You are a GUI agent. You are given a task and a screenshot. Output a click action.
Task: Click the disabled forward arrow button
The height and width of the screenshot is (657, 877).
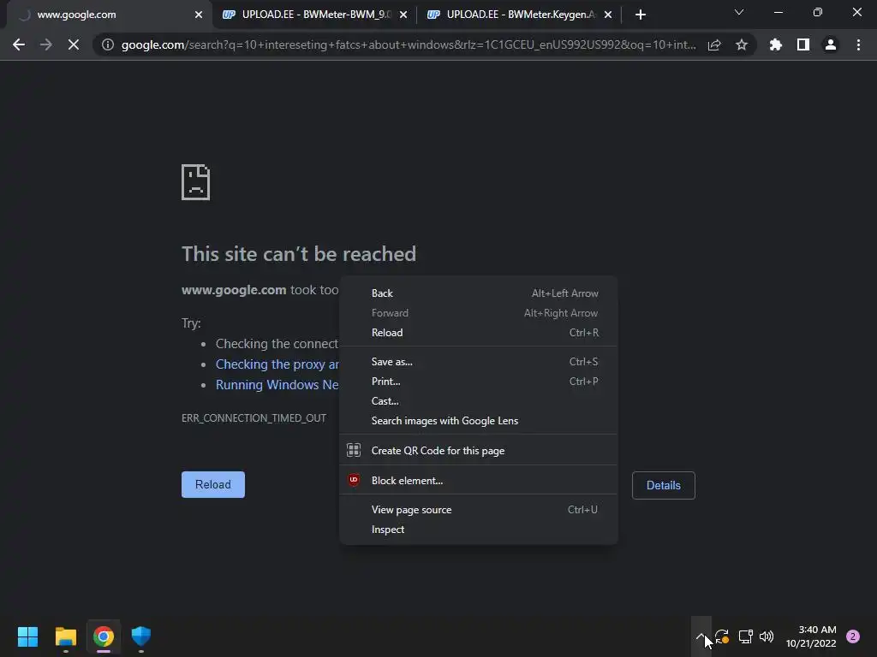(x=46, y=44)
